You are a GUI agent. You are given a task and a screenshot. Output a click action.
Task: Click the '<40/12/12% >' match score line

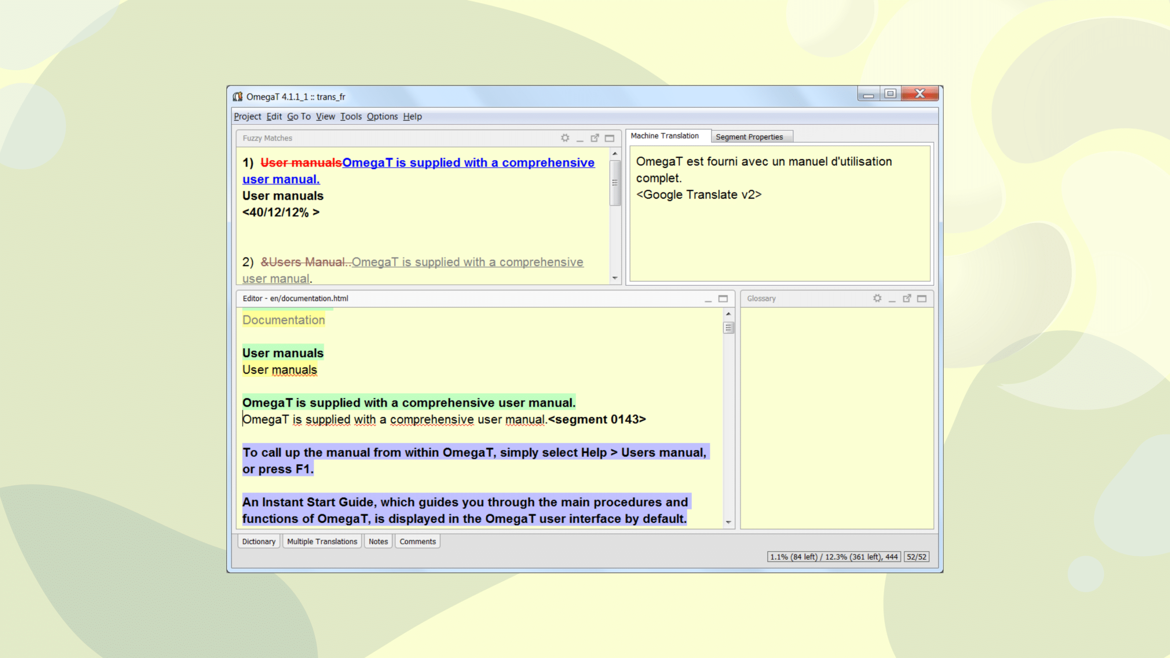pos(281,212)
